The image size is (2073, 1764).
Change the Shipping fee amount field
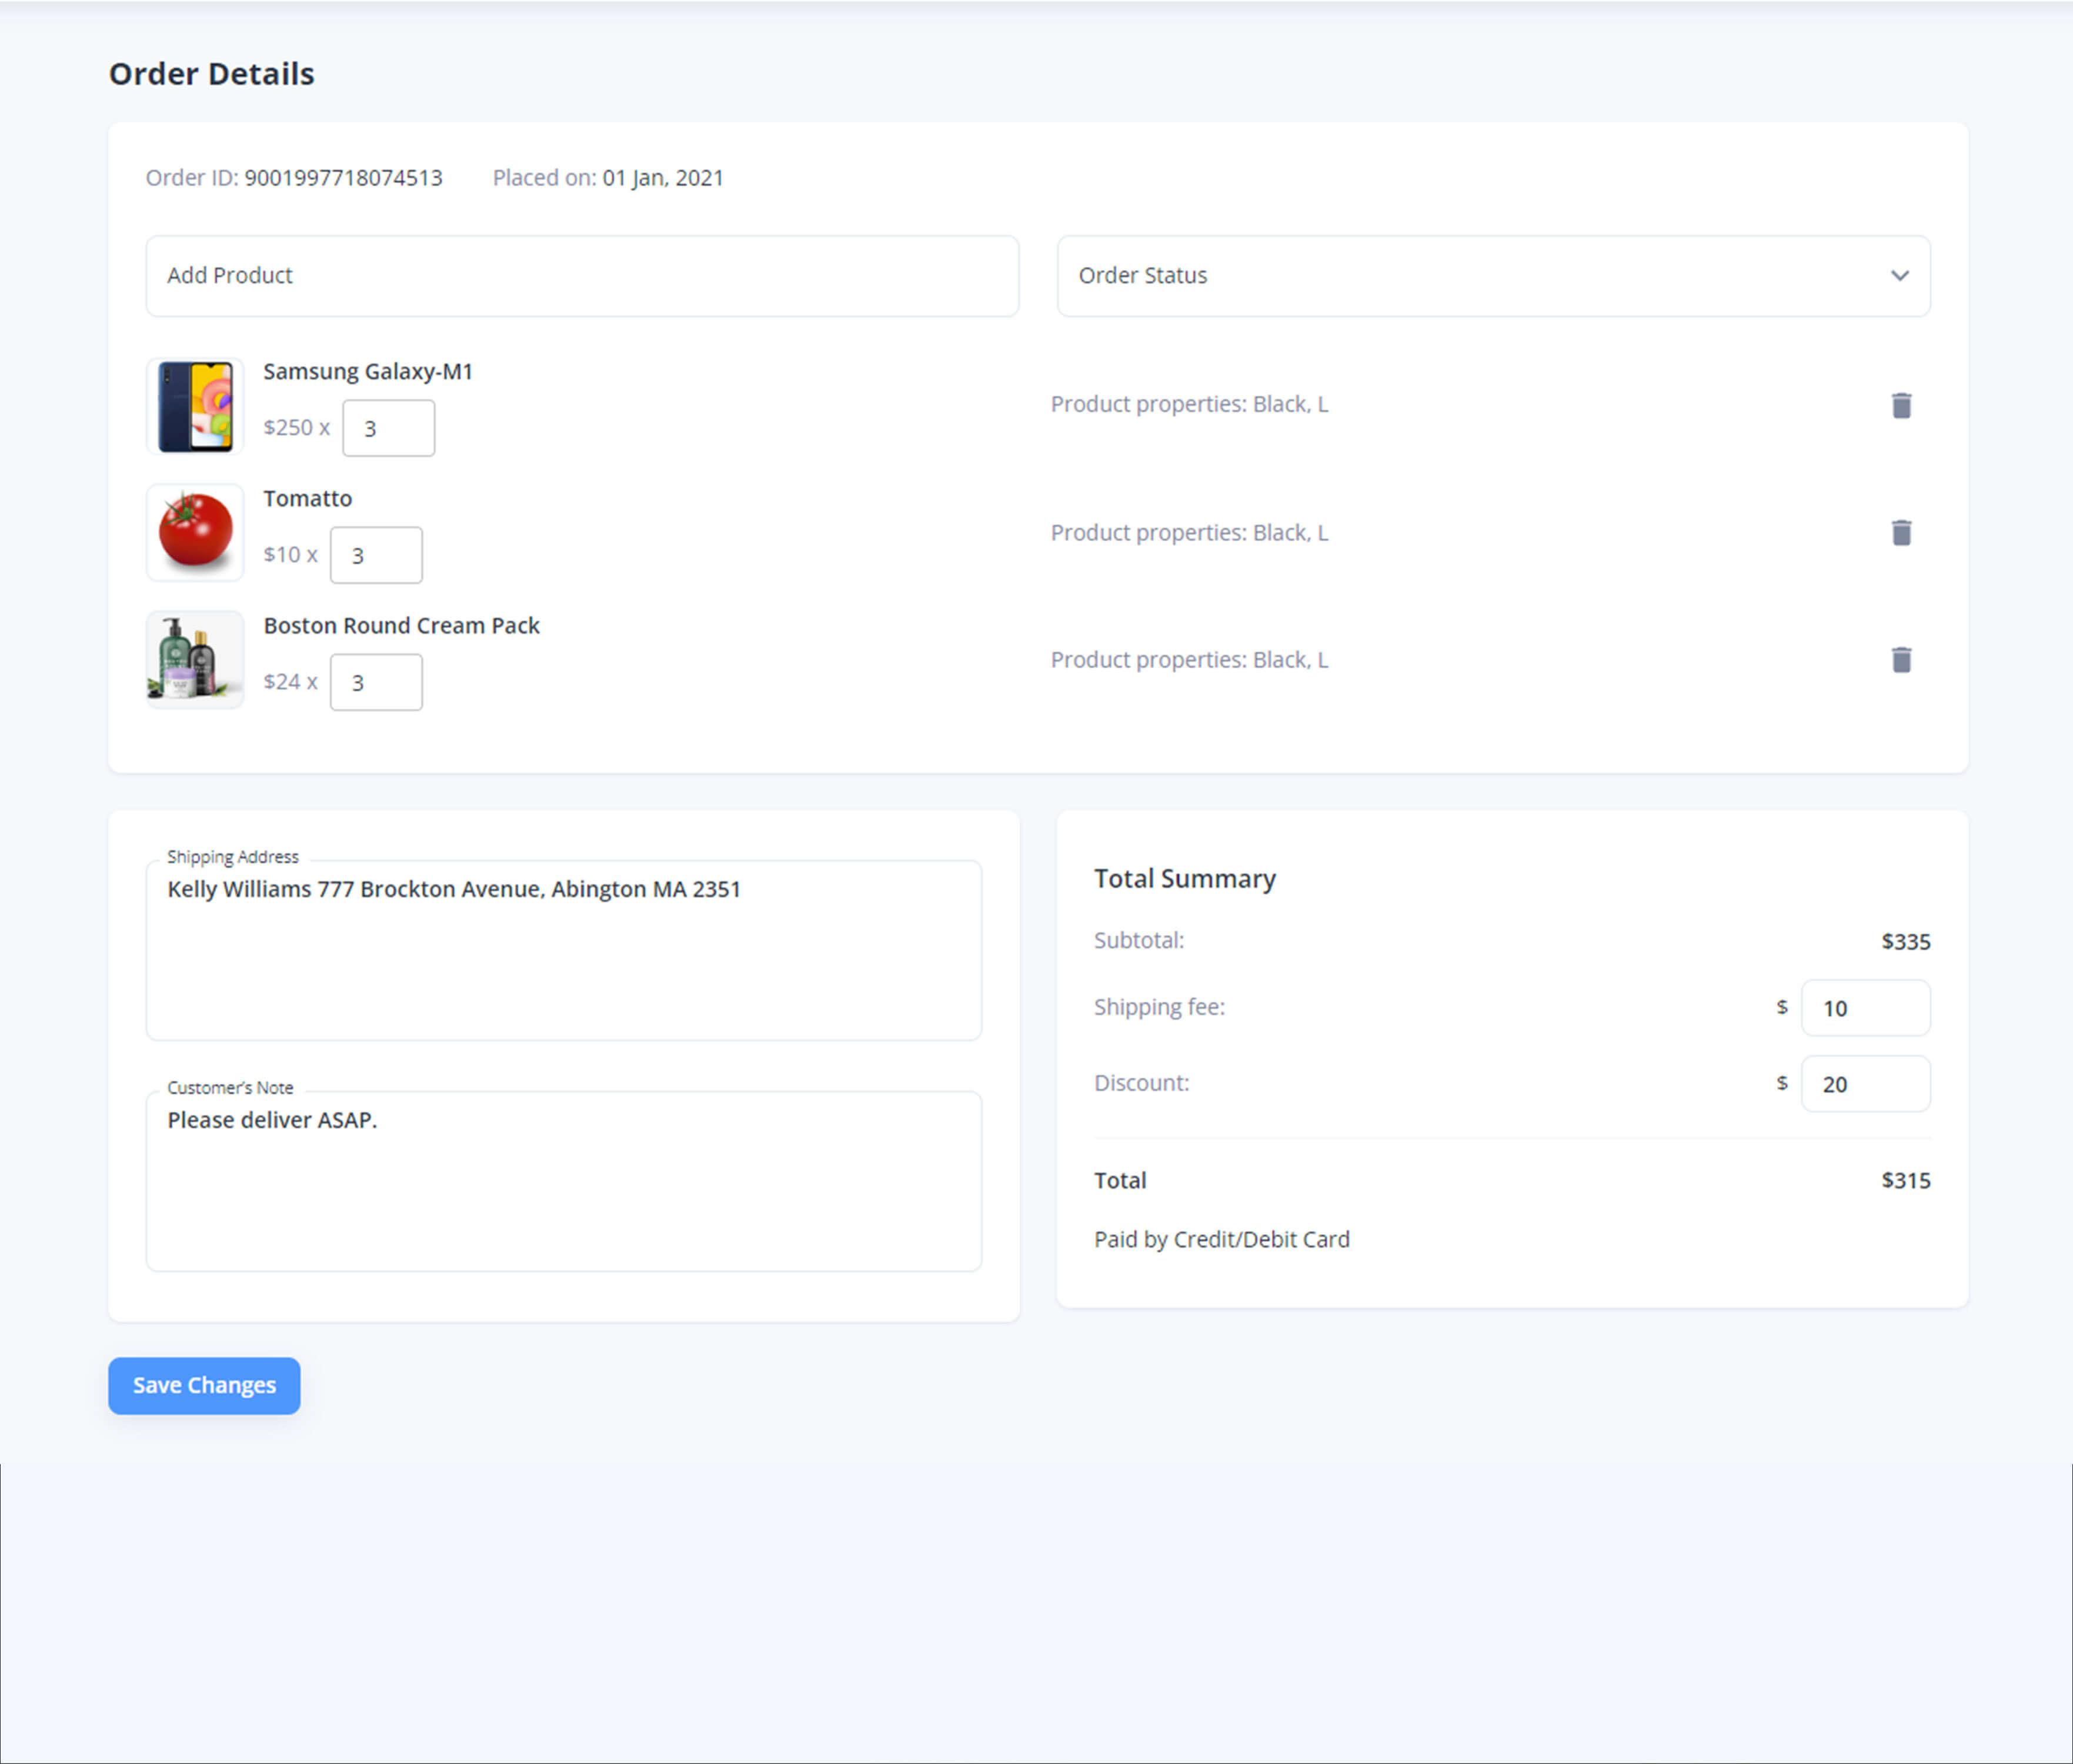(x=1864, y=1008)
